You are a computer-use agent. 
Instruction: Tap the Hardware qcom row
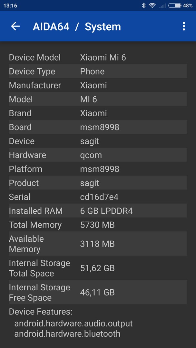pyautogui.click(x=98, y=155)
